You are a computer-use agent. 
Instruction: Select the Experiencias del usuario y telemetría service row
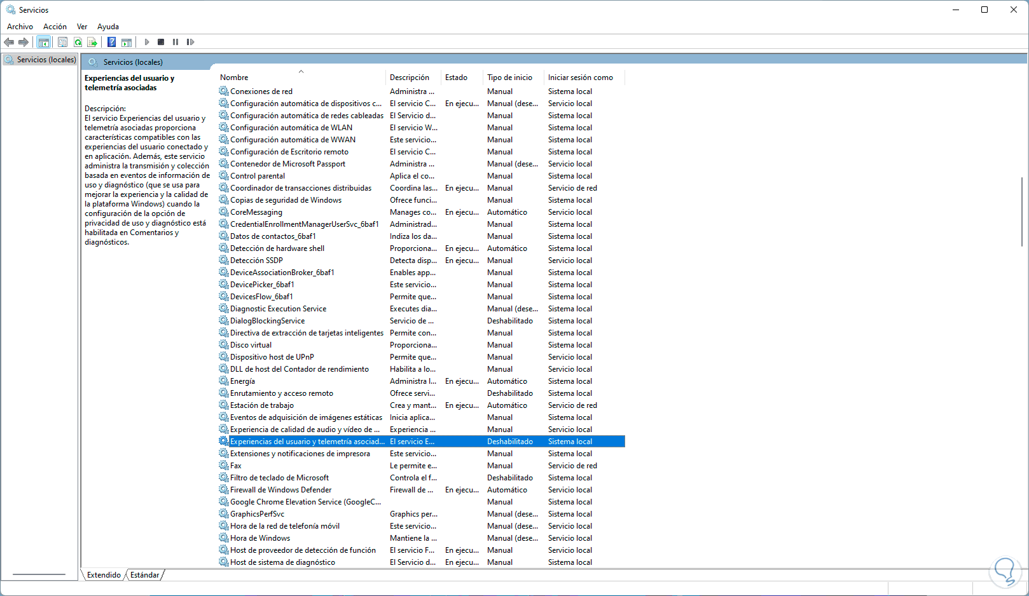tap(421, 442)
